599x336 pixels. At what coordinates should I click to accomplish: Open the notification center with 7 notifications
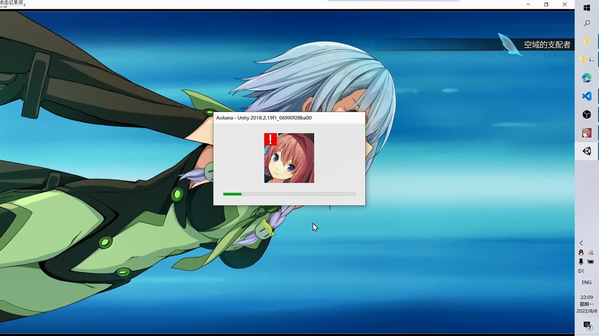click(x=587, y=325)
